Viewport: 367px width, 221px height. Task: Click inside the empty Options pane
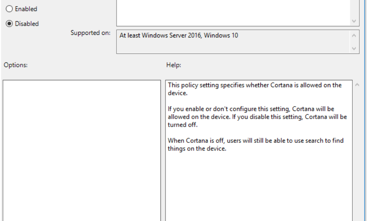[x=82, y=149]
